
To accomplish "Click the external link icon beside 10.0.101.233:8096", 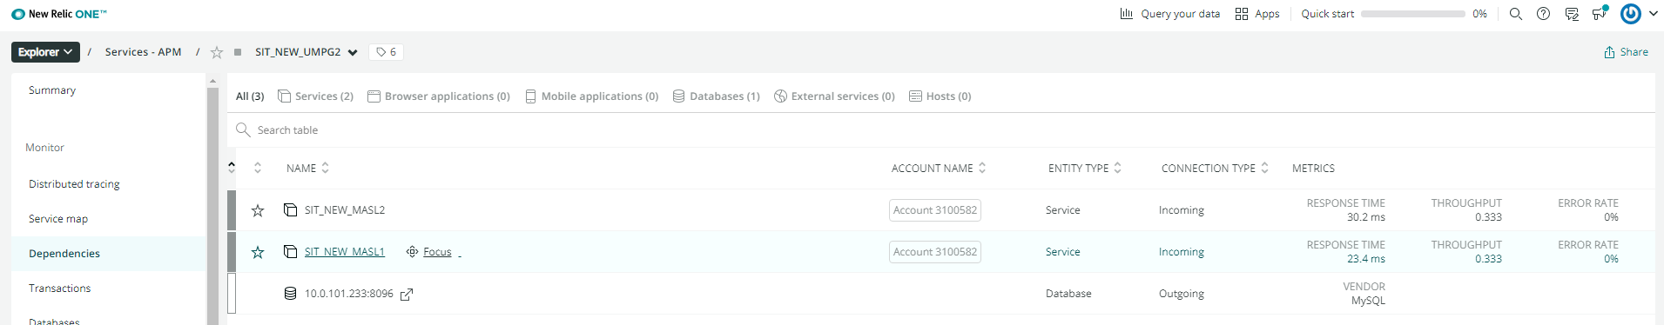I will click(x=407, y=295).
